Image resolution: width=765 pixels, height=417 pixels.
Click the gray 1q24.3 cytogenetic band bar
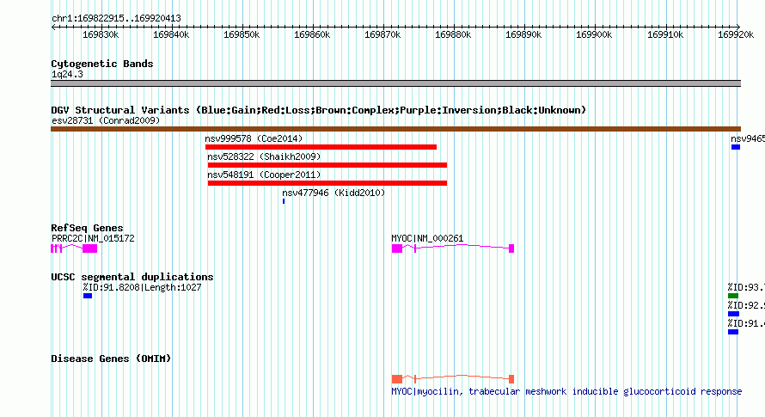pyautogui.click(x=395, y=83)
